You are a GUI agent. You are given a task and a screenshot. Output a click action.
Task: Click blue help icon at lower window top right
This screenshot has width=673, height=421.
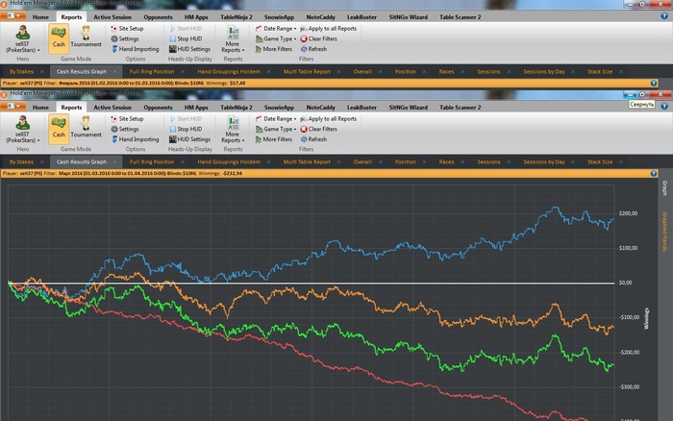coord(664,106)
